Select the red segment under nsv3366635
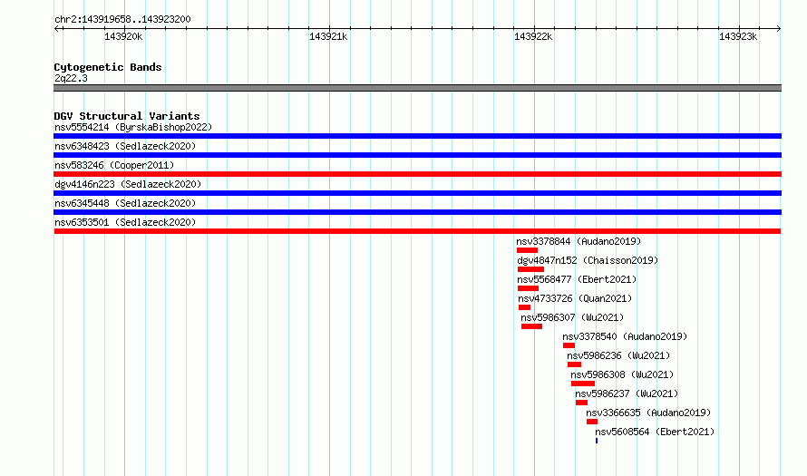807x476 pixels. point(592,422)
